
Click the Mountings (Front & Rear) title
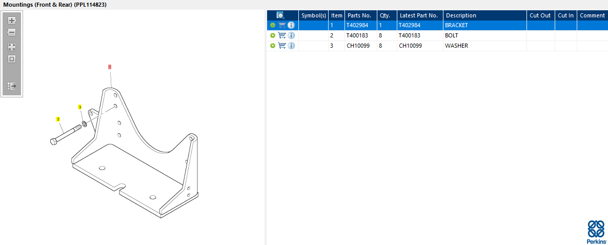55,5
